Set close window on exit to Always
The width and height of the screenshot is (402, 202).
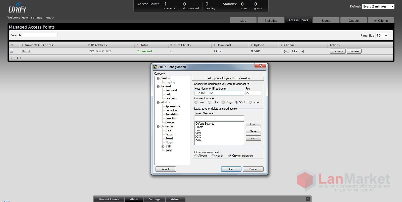coord(196,156)
